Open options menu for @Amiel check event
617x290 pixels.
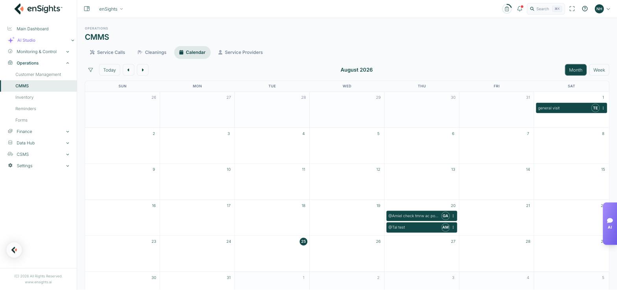tap(453, 216)
